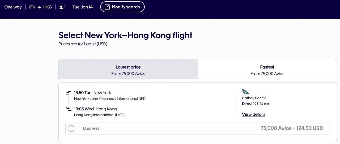Click the airplane icon between JFK and HKG
Image resolution: width=340 pixels, height=144 pixels.
coord(39,7)
